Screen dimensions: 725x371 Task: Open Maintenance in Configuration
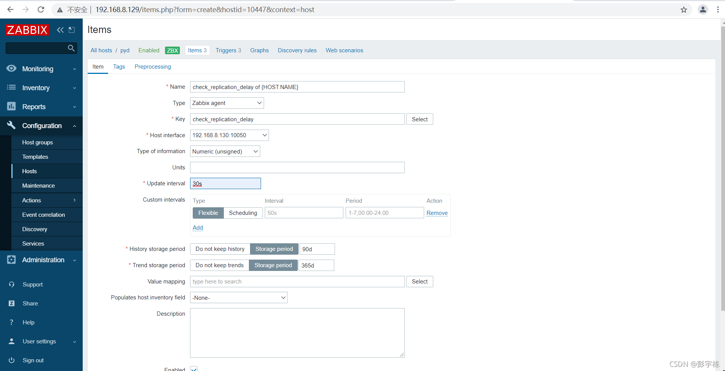coord(47,186)
